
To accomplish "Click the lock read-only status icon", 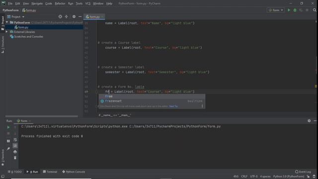I will pyautogui.click(x=308, y=177).
